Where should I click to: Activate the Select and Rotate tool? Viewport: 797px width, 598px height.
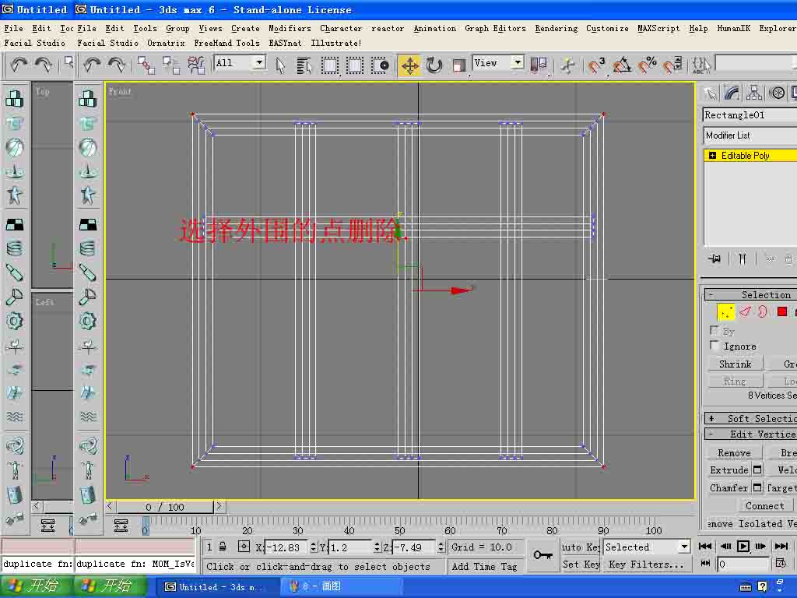(x=434, y=65)
